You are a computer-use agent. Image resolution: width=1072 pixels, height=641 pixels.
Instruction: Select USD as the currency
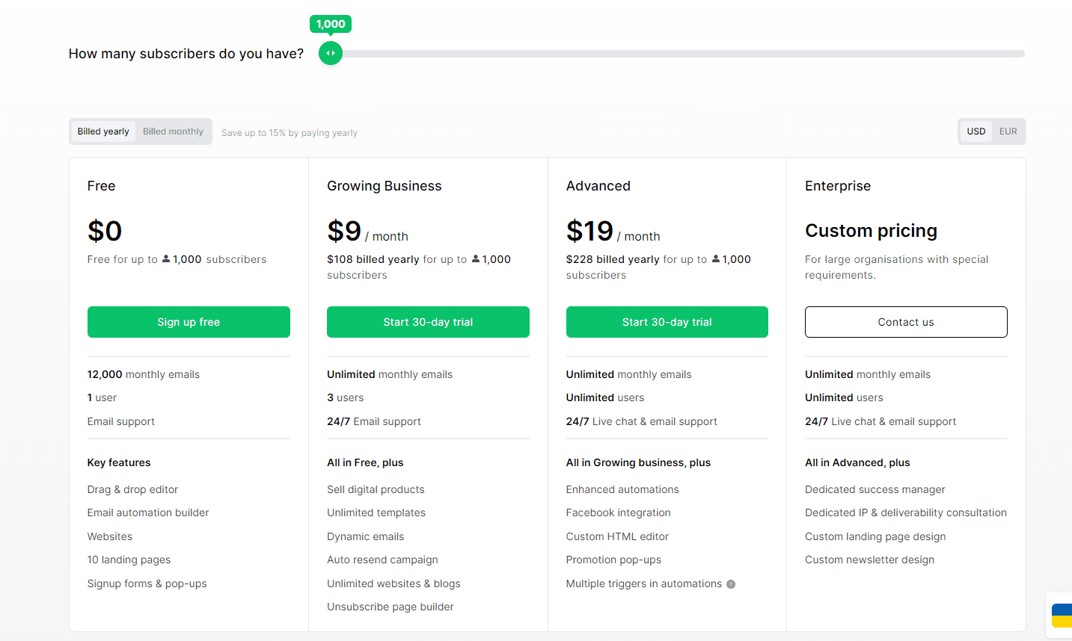[x=975, y=131]
